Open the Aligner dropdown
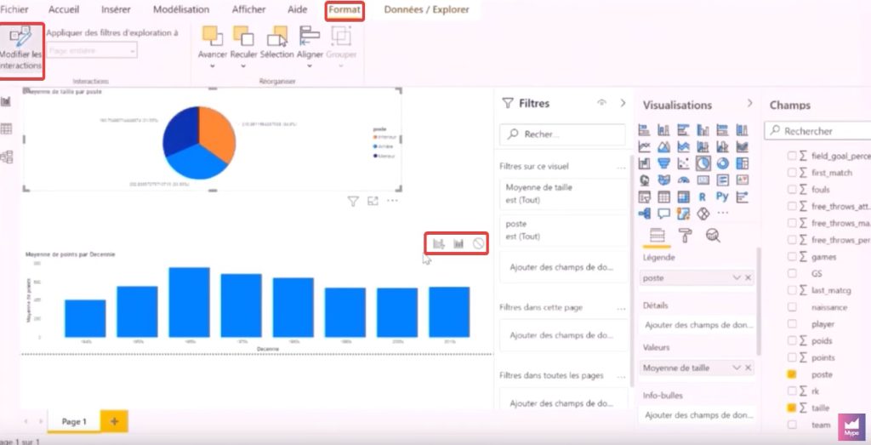 [x=310, y=66]
